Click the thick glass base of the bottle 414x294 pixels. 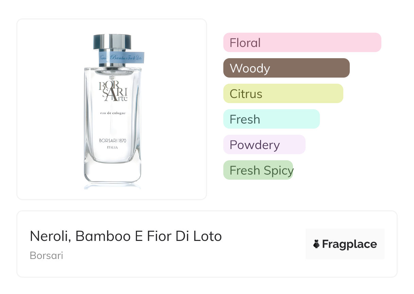113,172
